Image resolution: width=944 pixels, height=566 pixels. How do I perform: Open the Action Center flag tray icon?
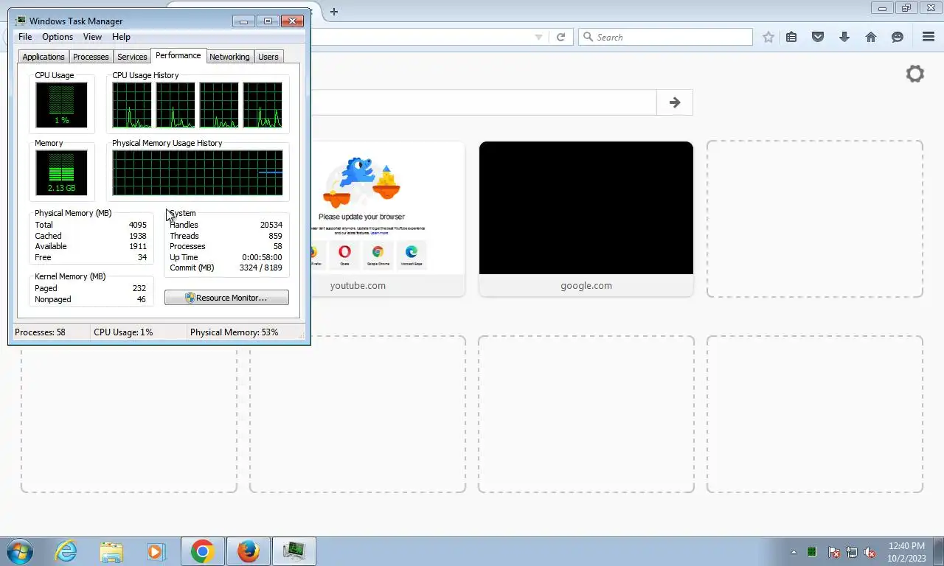click(834, 552)
